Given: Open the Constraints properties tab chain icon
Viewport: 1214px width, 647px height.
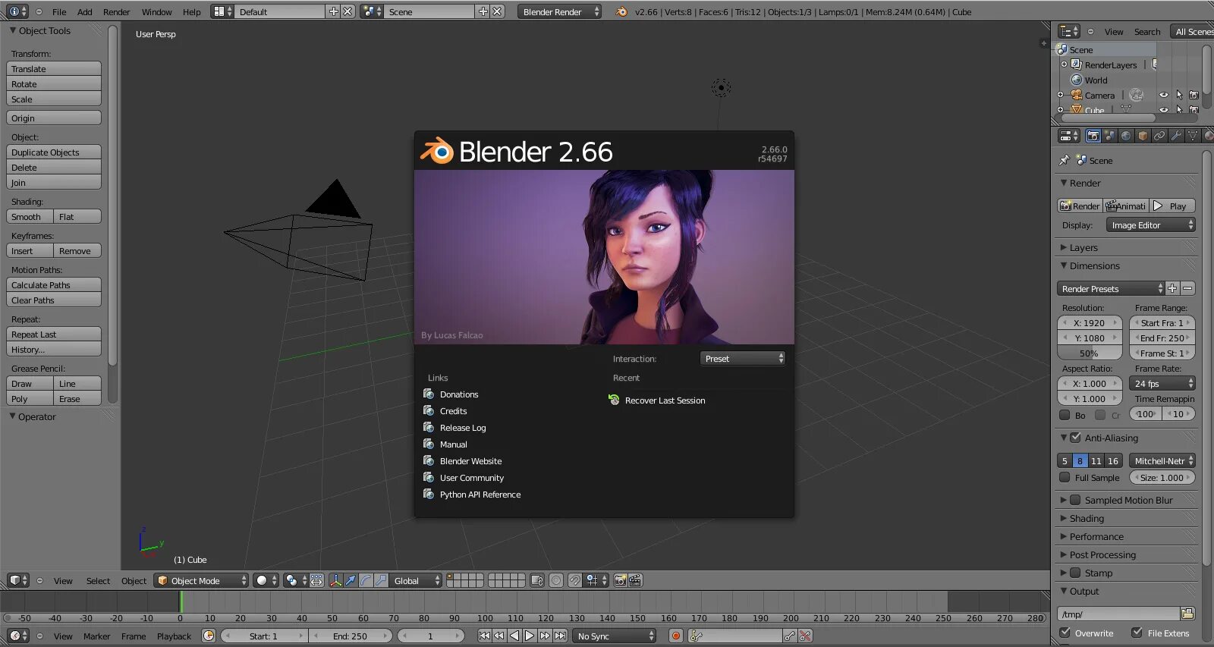Looking at the screenshot, I should pyautogui.click(x=1159, y=136).
